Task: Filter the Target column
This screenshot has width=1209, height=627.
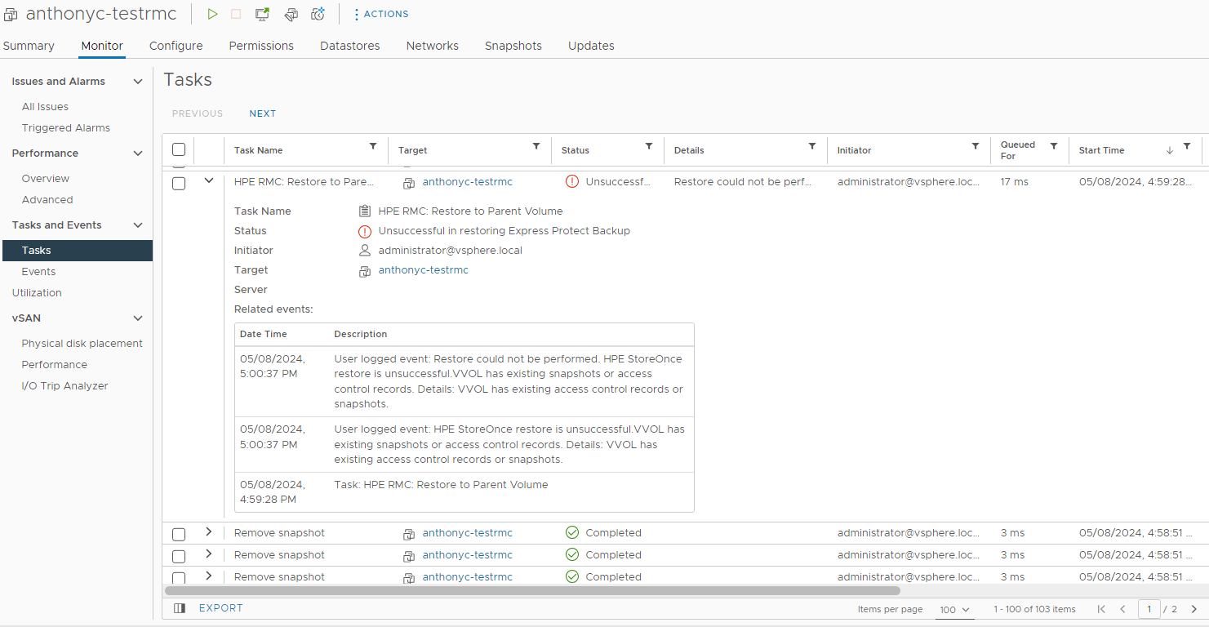Action: (536, 146)
